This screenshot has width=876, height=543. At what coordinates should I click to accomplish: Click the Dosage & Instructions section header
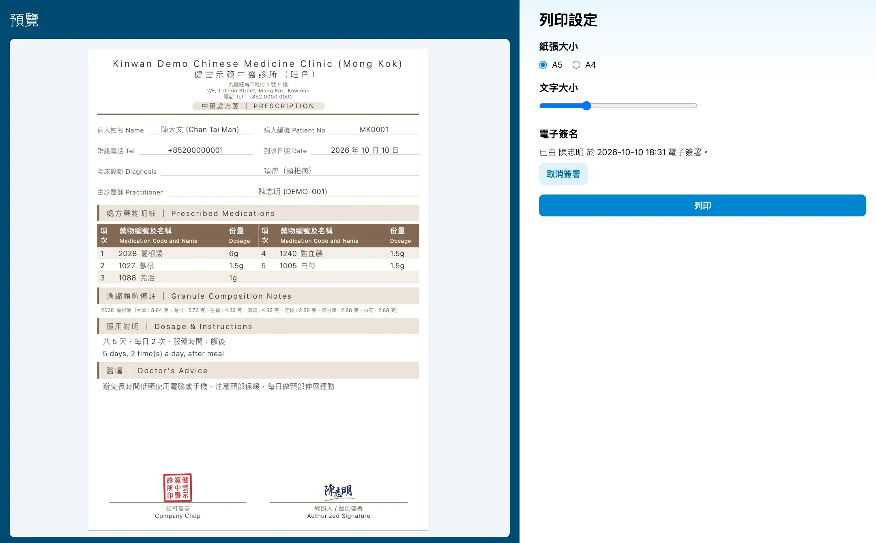[x=258, y=326]
